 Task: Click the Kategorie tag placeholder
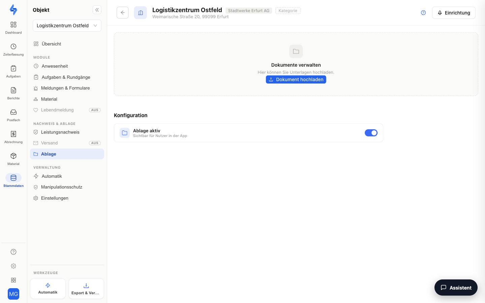pyautogui.click(x=288, y=11)
